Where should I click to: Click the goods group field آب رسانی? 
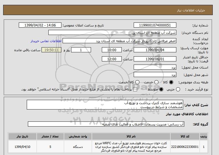pos(106,124)
